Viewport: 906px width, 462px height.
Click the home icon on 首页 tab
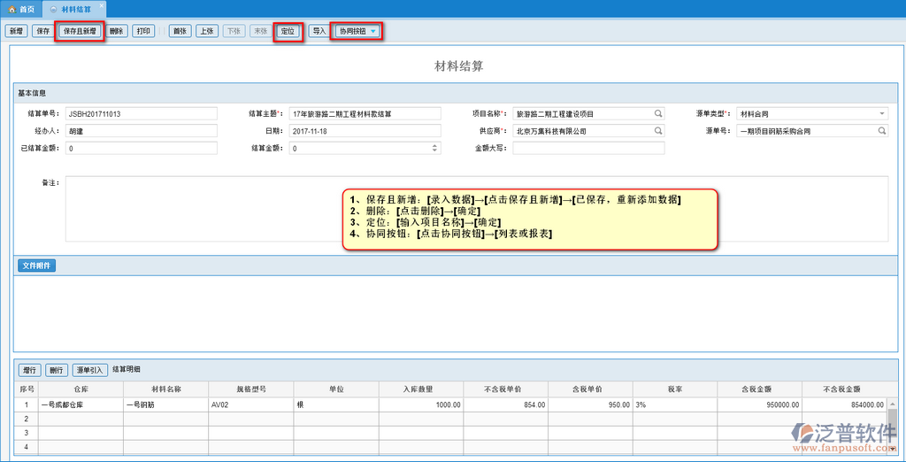[12, 8]
